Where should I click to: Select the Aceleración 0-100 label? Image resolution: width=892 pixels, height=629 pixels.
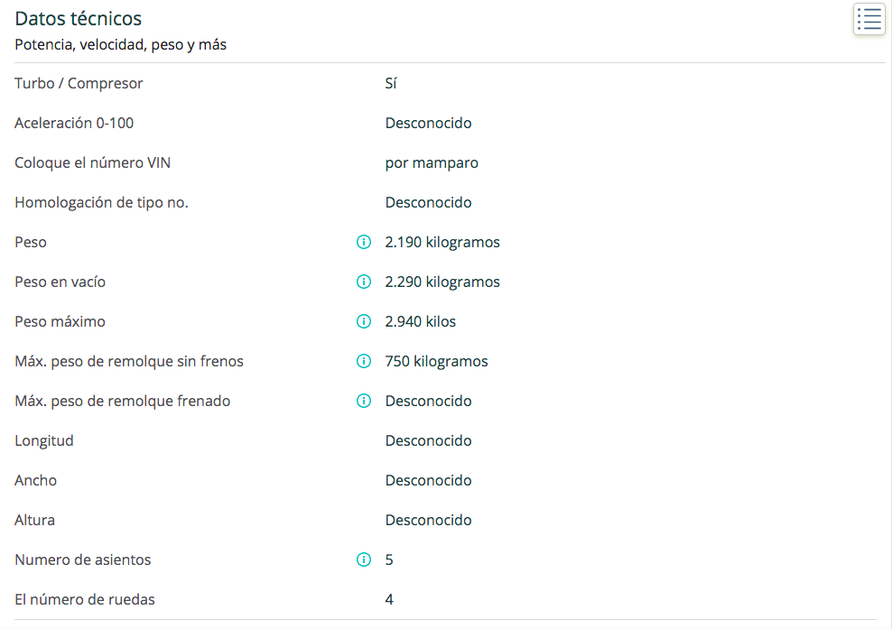tap(74, 124)
